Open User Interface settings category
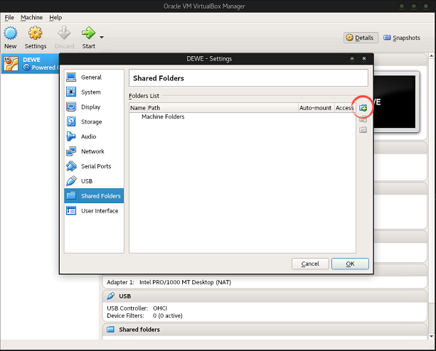436x351 pixels. click(94, 211)
